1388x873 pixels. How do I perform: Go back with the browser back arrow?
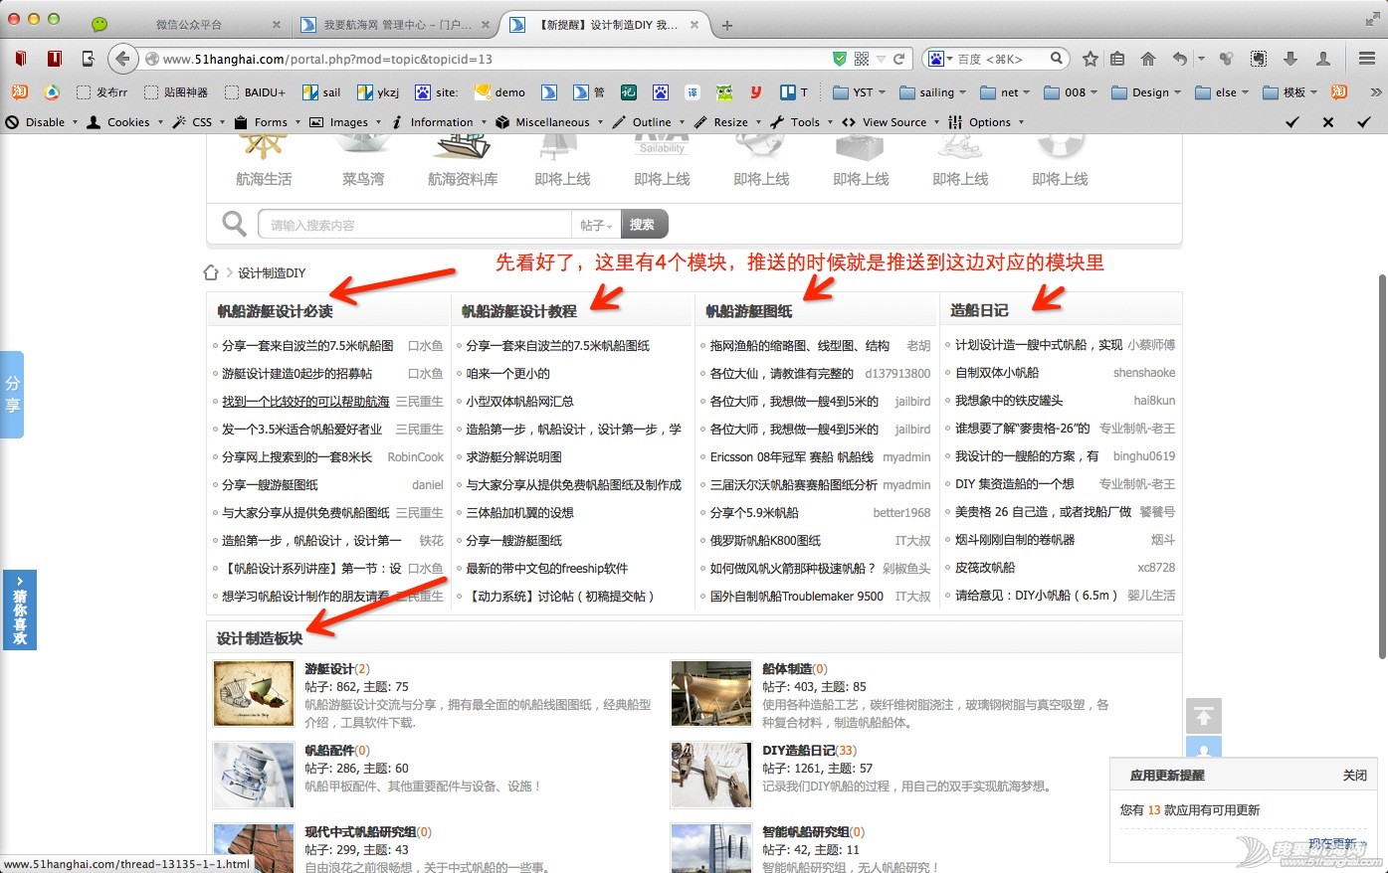tap(121, 59)
